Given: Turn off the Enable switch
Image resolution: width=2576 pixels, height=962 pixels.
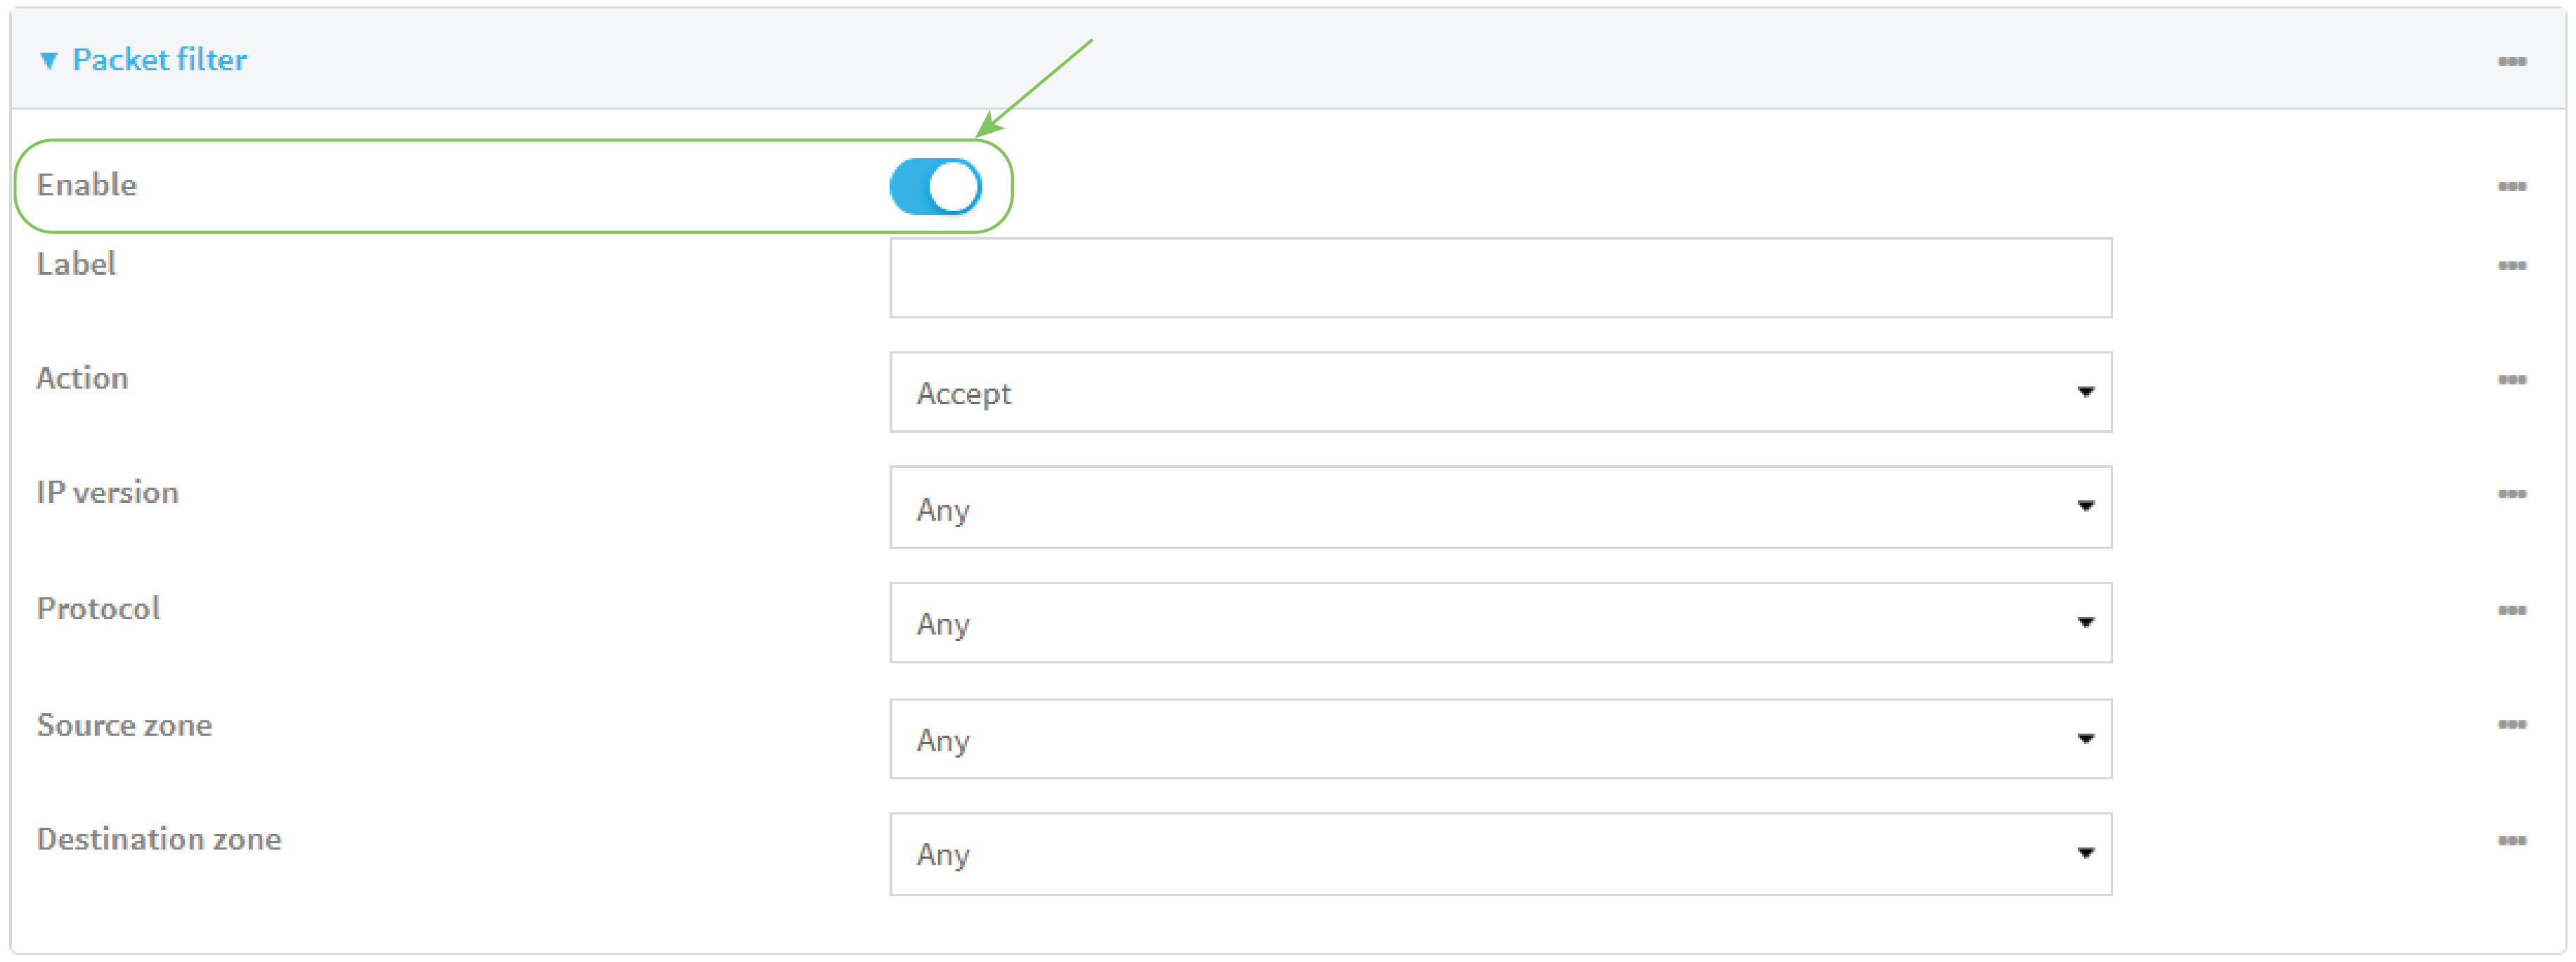Looking at the screenshot, I should coord(938,186).
